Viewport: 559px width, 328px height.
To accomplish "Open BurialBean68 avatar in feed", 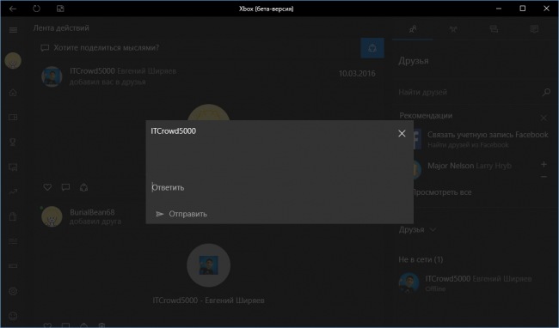I will click(52, 216).
